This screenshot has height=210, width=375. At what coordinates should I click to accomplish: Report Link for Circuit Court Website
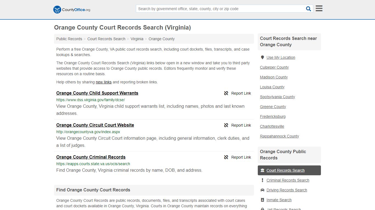[x=241, y=125]
